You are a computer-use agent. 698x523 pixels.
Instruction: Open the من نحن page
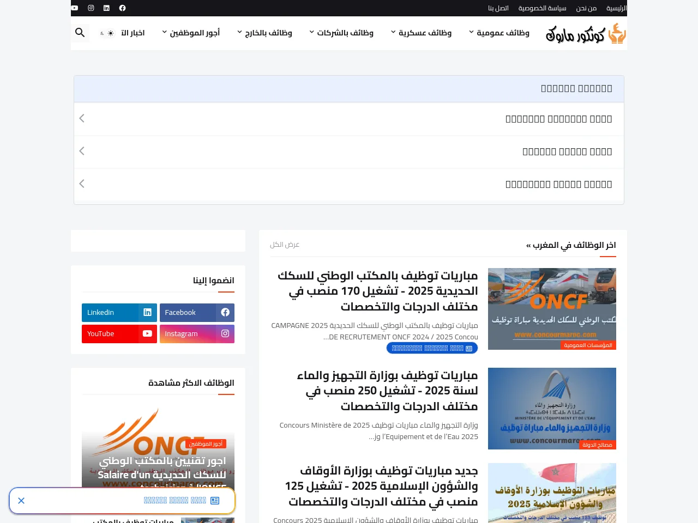pyautogui.click(x=586, y=8)
